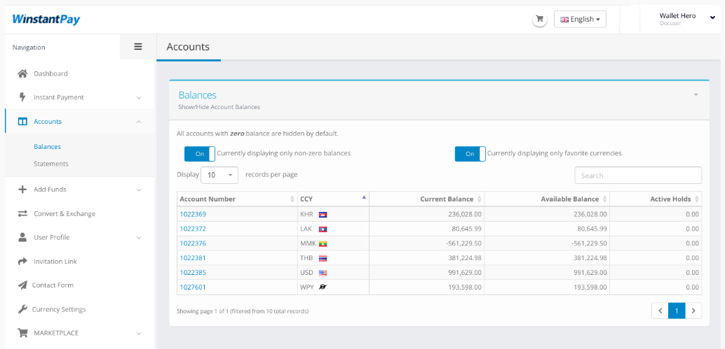Go to Dashboard in navigation
Image resolution: width=725 pixels, height=349 pixels.
pyautogui.click(x=51, y=73)
